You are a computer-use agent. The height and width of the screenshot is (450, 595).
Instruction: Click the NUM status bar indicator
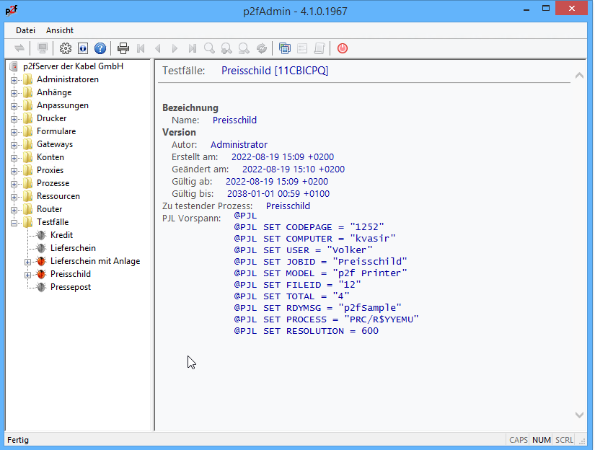[x=542, y=440]
